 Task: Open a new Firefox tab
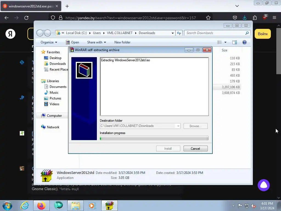67,6
